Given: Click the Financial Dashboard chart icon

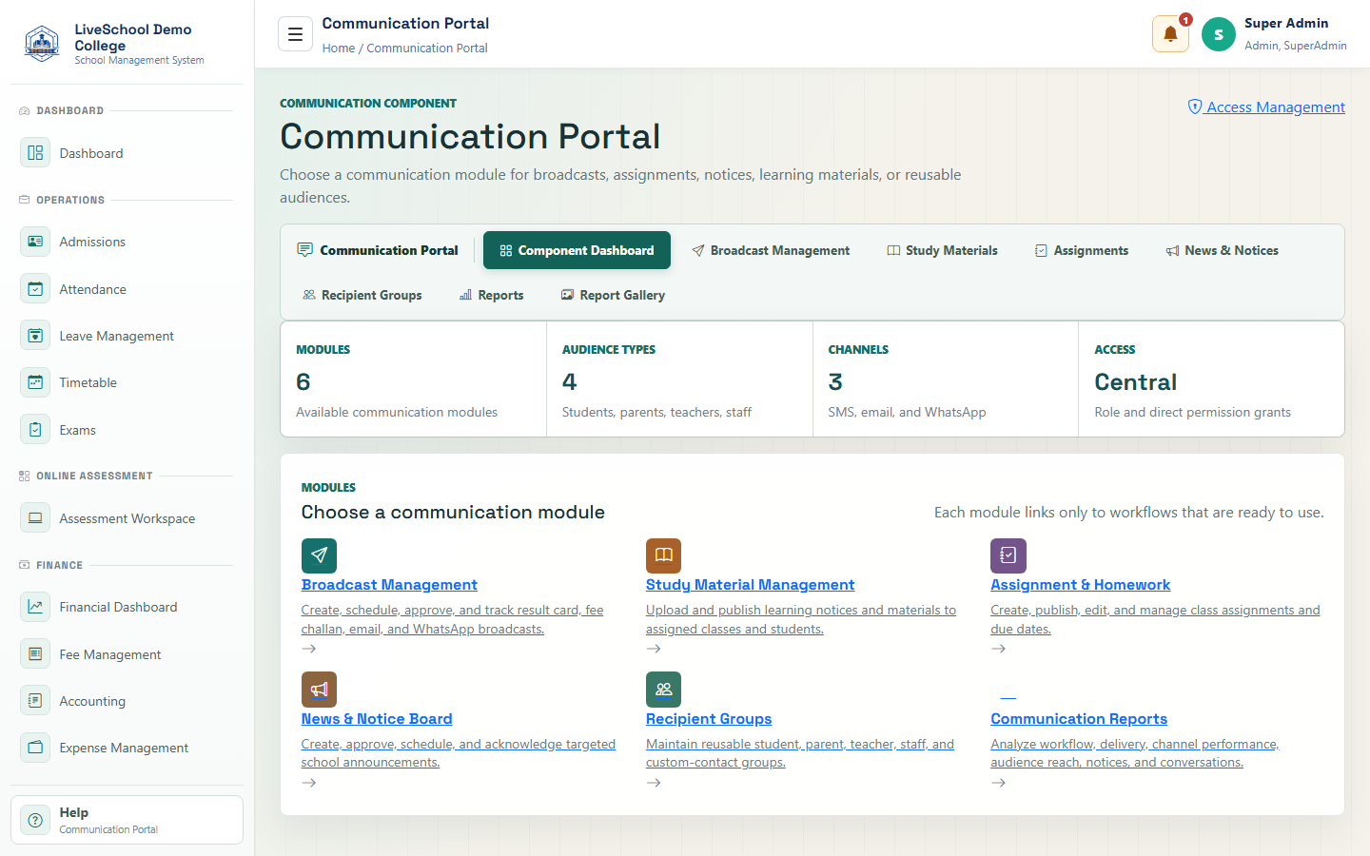Looking at the screenshot, I should point(35,607).
